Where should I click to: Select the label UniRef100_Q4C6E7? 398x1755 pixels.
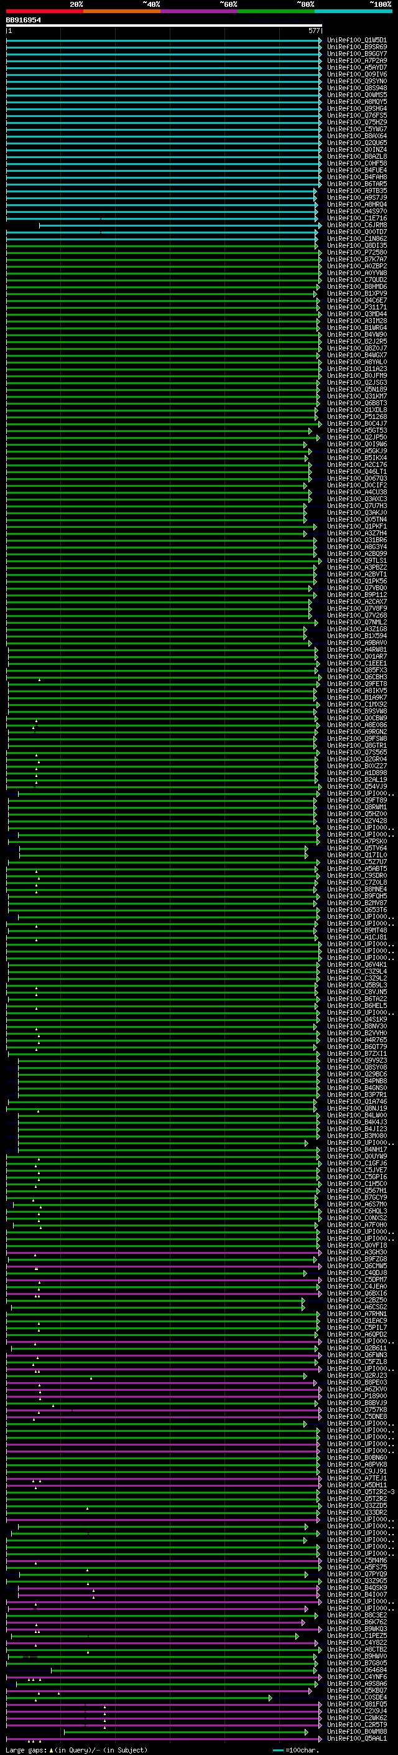[x=357, y=300]
